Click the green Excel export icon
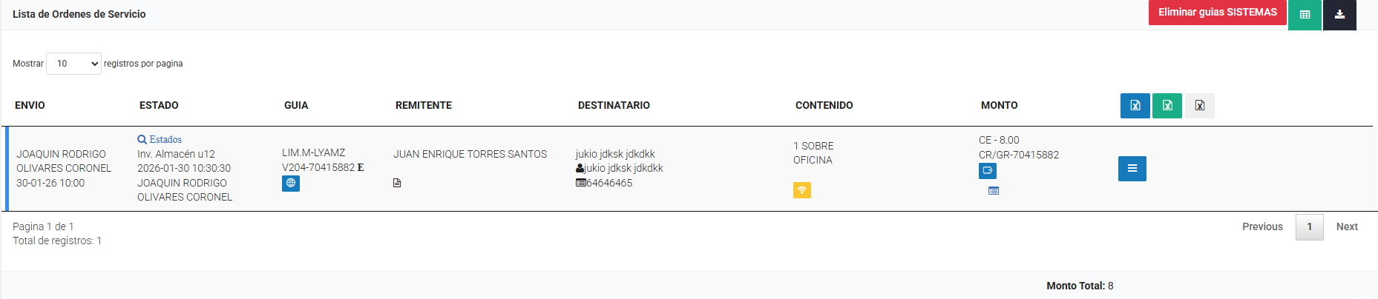Screen dimensions: 1378x299 [1167, 106]
